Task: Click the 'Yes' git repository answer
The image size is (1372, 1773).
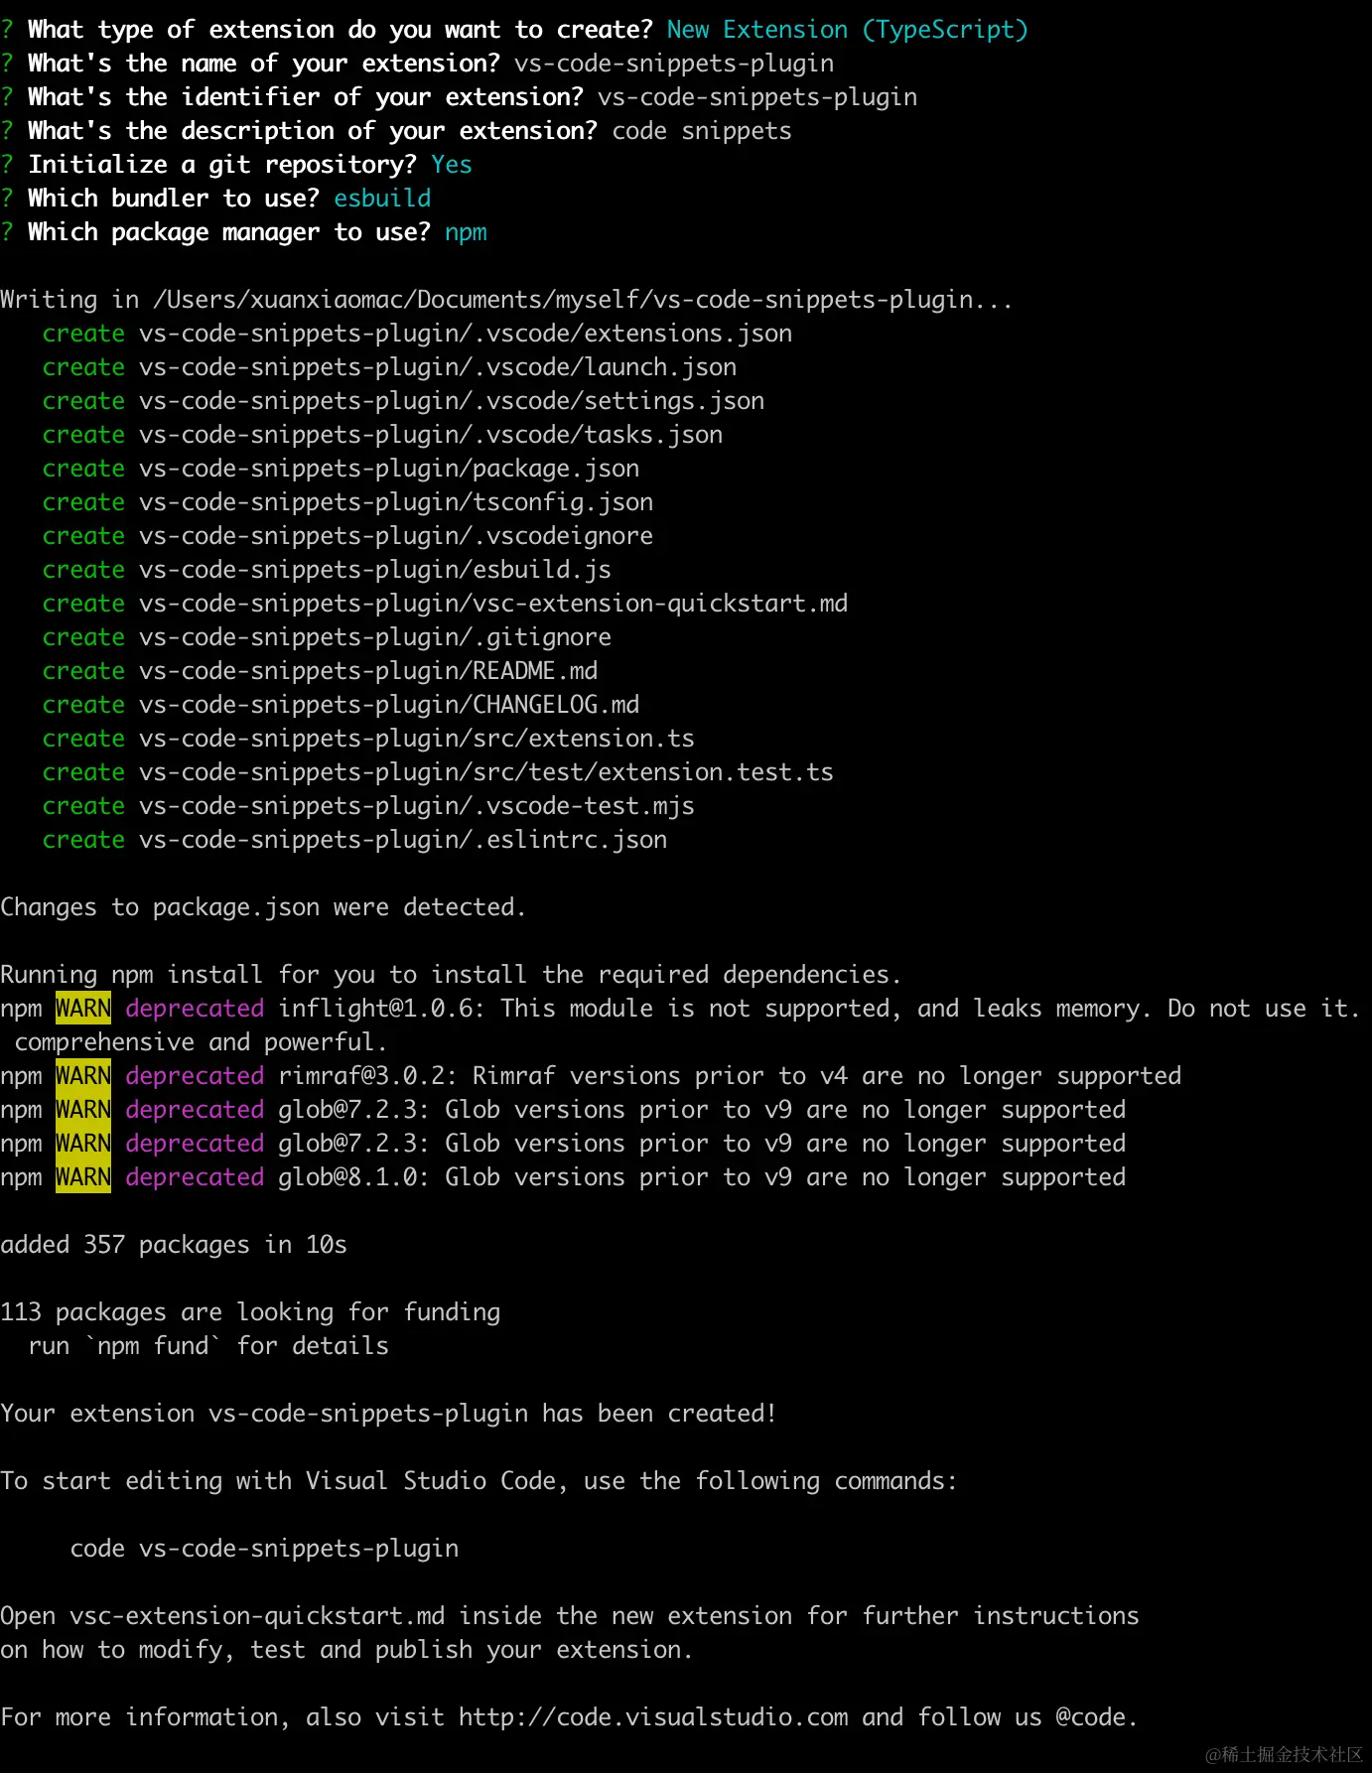Action: pos(452,165)
